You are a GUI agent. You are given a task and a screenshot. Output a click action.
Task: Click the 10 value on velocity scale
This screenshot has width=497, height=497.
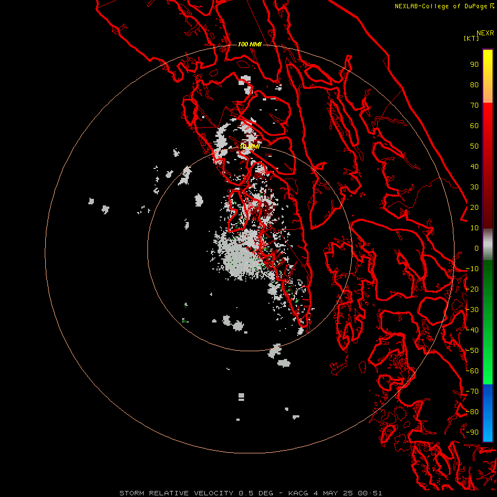coord(474,228)
